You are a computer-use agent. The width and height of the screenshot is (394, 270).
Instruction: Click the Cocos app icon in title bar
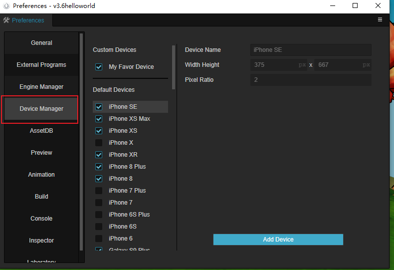[x=6, y=5]
